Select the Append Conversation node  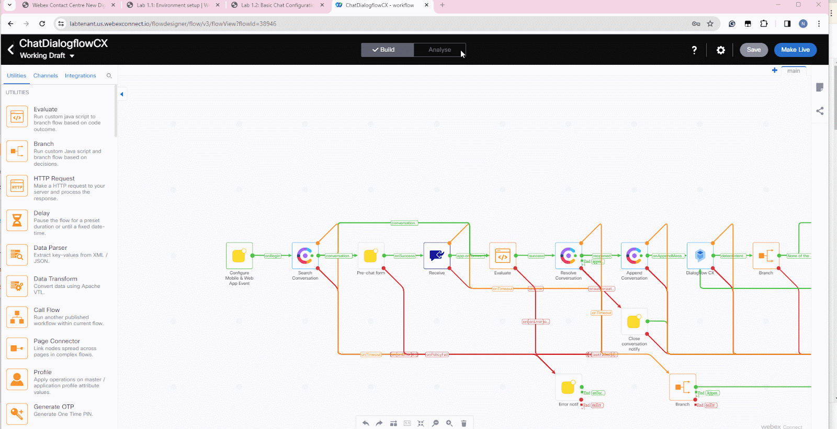[x=634, y=256]
